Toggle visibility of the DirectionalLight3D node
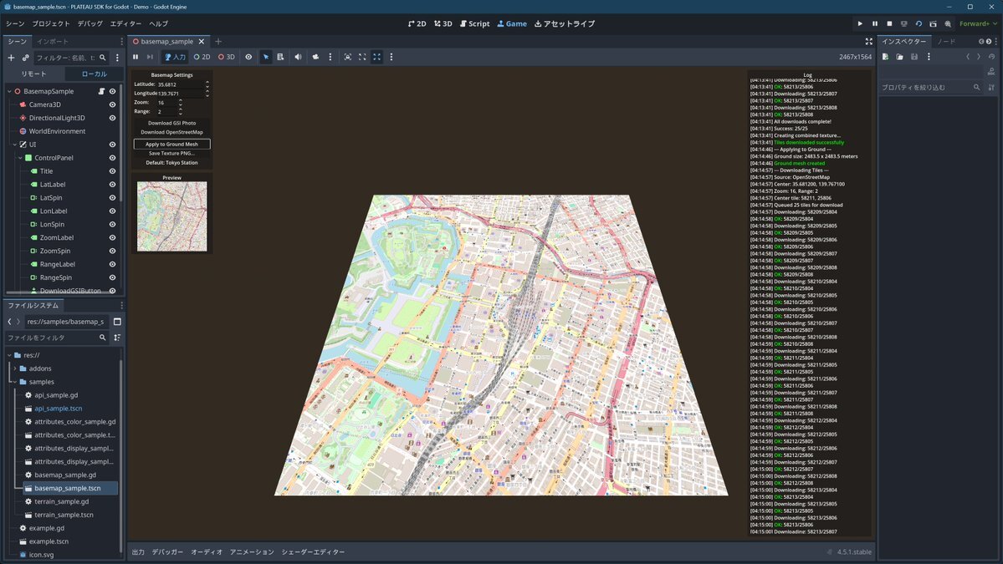 click(x=112, y=118)
